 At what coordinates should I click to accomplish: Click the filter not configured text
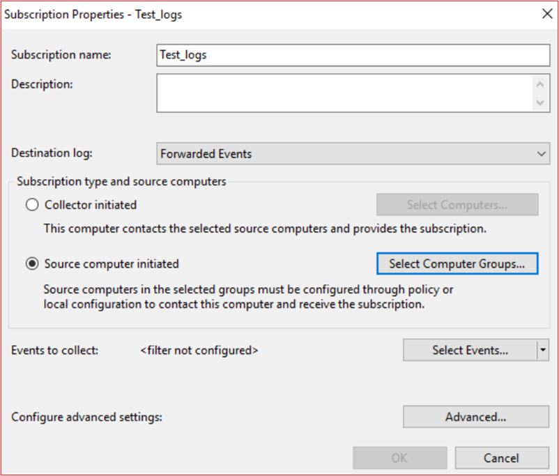pyautogui.click(x=199, y=351)
